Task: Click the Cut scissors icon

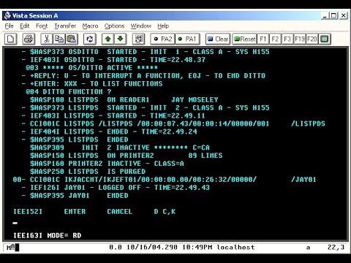Action: coord(47,39)
